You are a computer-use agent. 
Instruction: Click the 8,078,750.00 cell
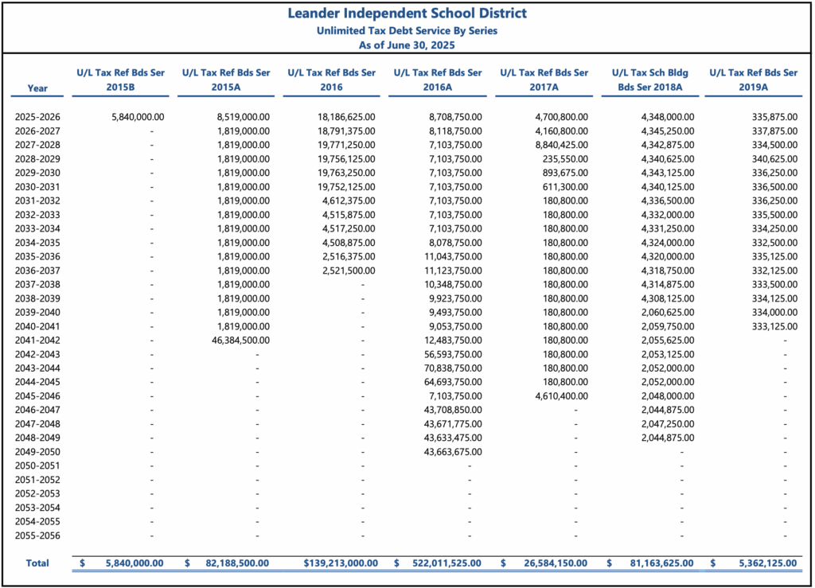tap(455, 243)
